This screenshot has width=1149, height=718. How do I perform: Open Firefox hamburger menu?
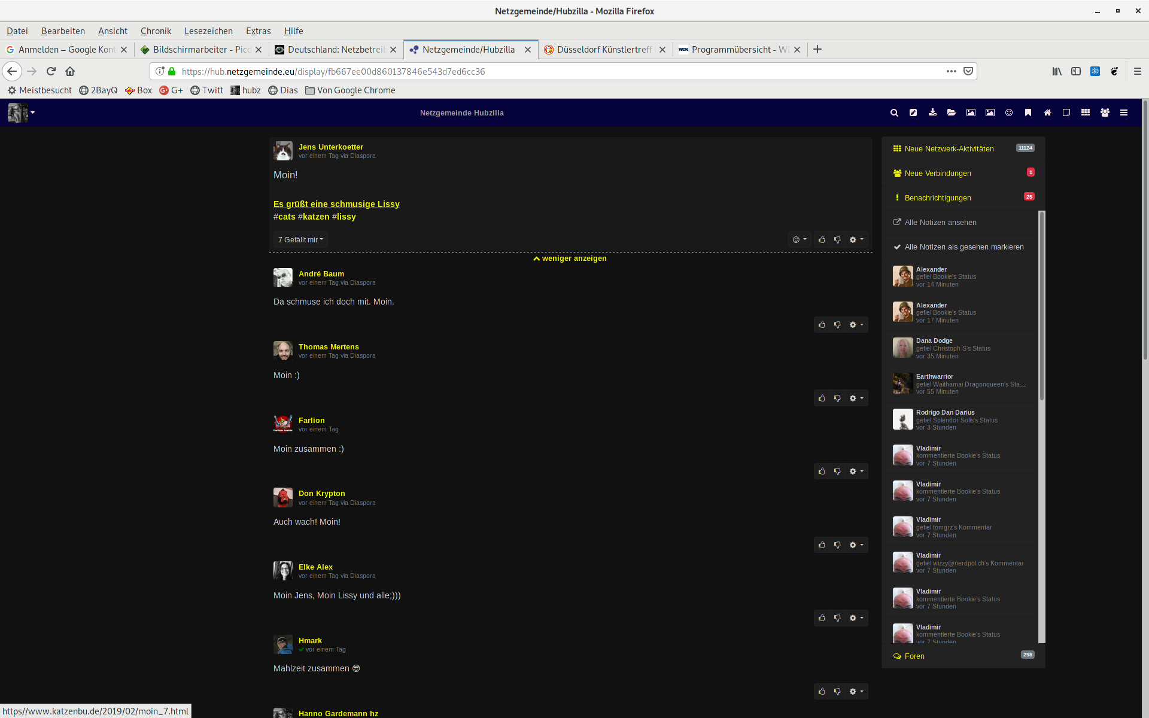1138,71
